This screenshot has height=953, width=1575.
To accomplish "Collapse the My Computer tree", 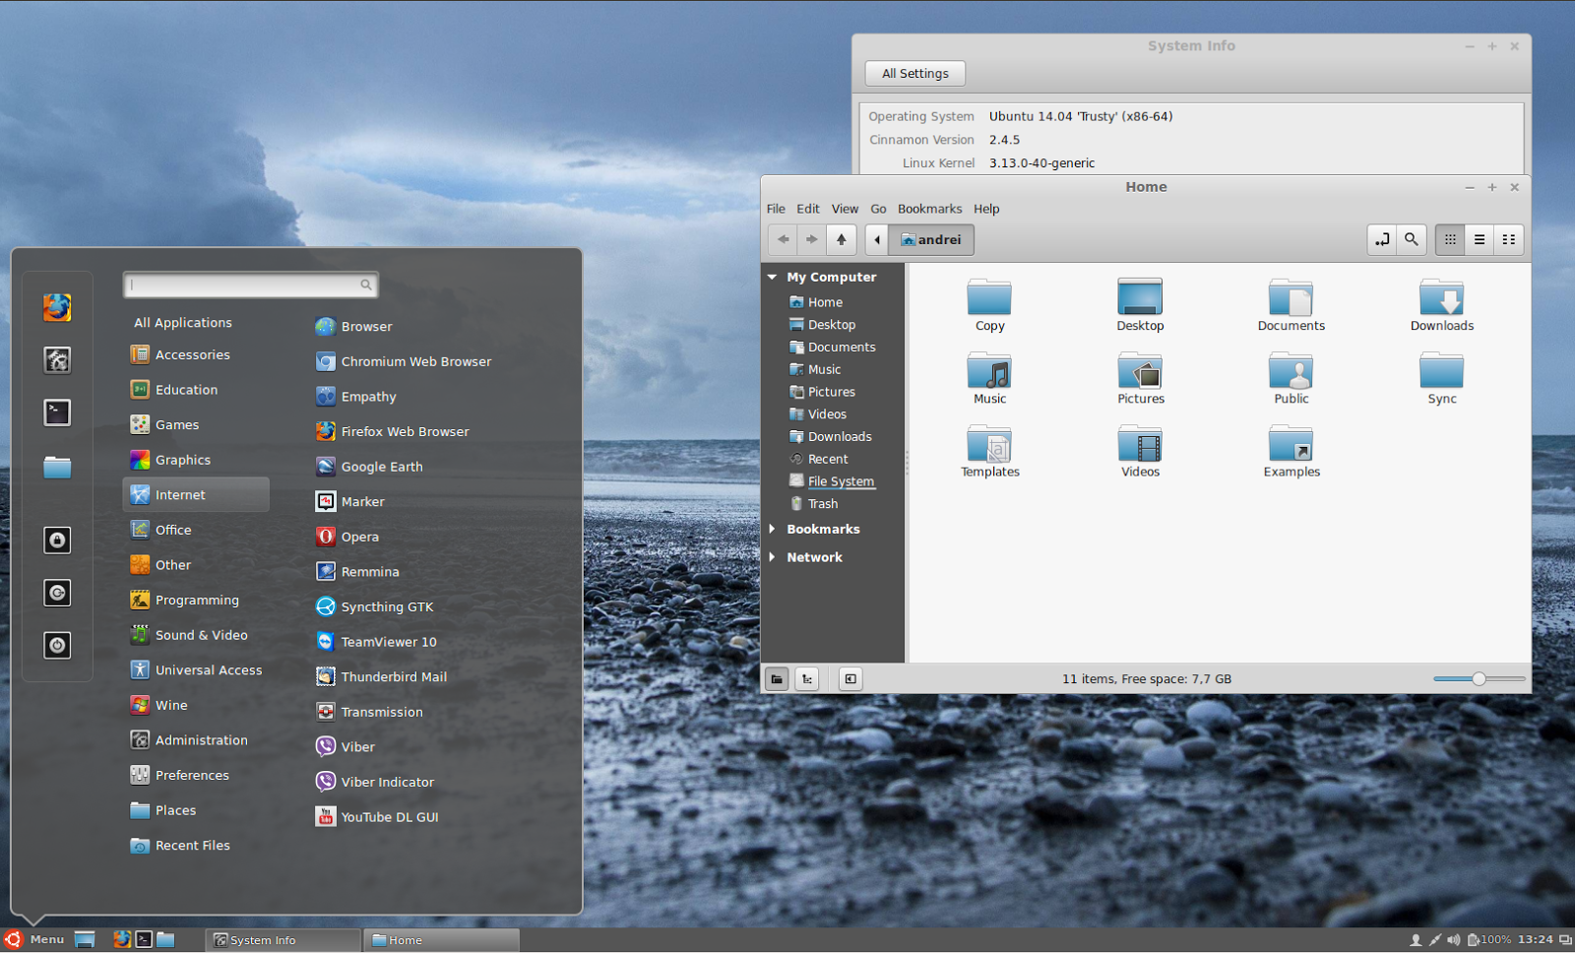I will [x=773, y=277].
